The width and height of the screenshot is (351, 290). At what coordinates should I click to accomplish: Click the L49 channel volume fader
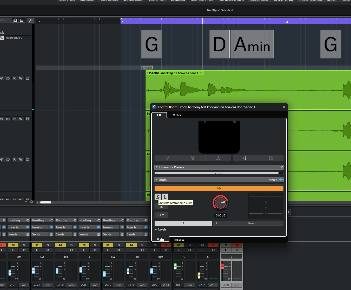coord(10,273)
